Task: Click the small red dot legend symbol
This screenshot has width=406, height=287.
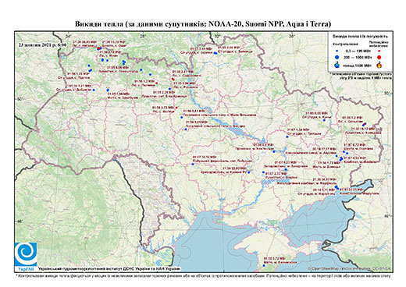Action: 379,51
